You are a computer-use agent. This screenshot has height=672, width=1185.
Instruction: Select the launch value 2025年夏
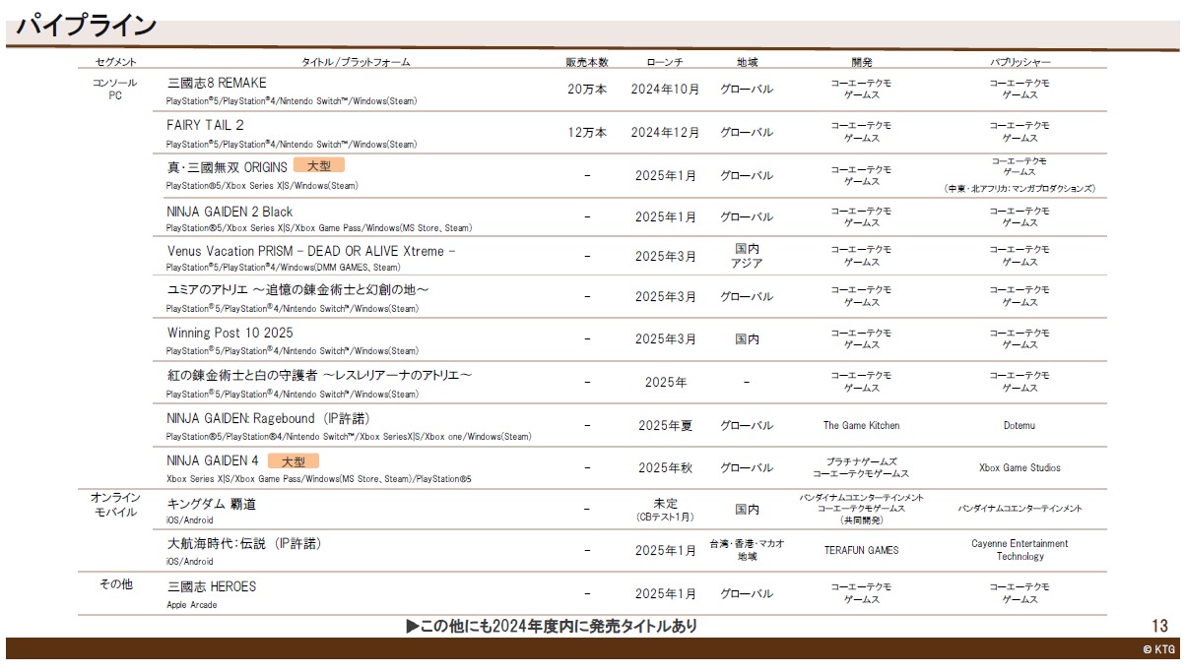pos(665,425)
